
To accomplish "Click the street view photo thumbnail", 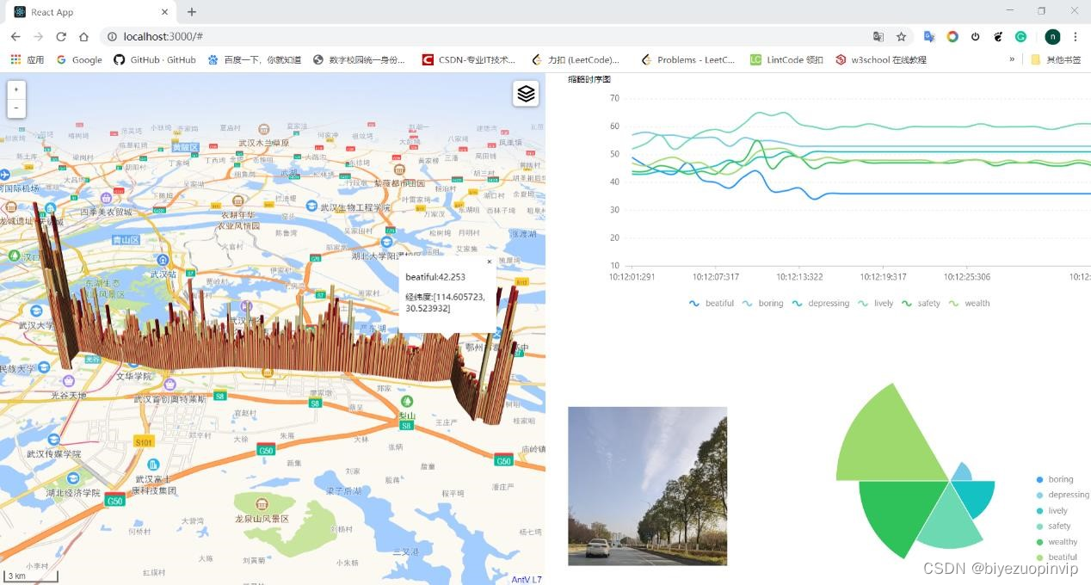I will coord(647,486).
